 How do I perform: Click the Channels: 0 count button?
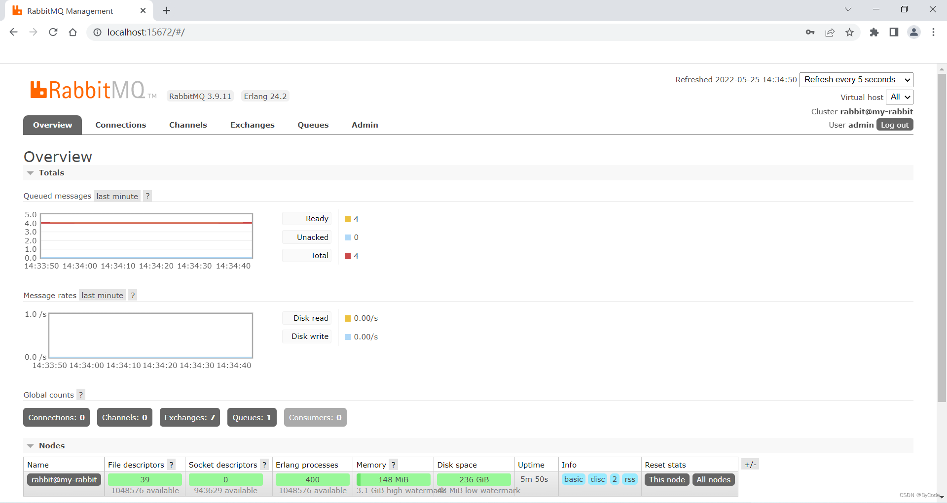coord(124,417)
